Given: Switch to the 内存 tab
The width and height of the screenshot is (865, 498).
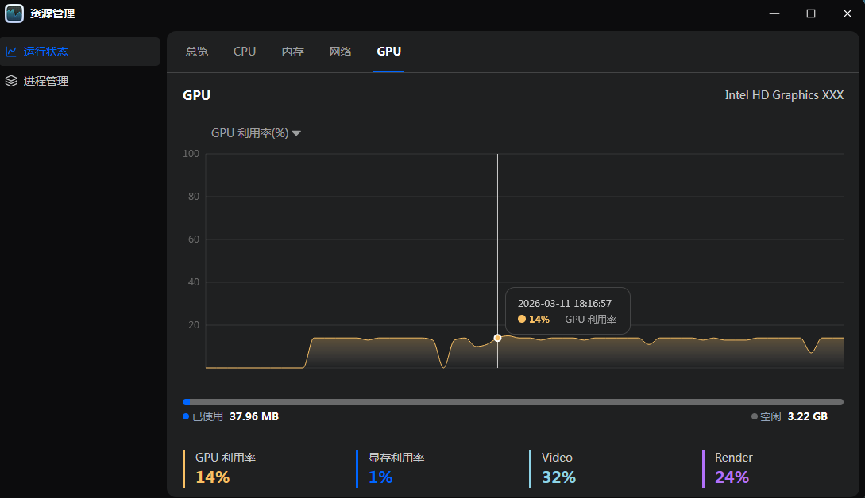Looking at the screenshot, I should click(292, 52).
